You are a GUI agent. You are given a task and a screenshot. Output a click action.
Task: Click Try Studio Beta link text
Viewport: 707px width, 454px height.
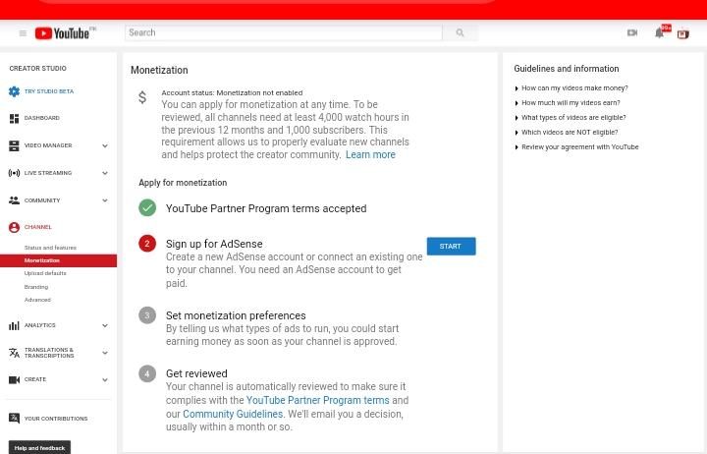pos(49,91)
